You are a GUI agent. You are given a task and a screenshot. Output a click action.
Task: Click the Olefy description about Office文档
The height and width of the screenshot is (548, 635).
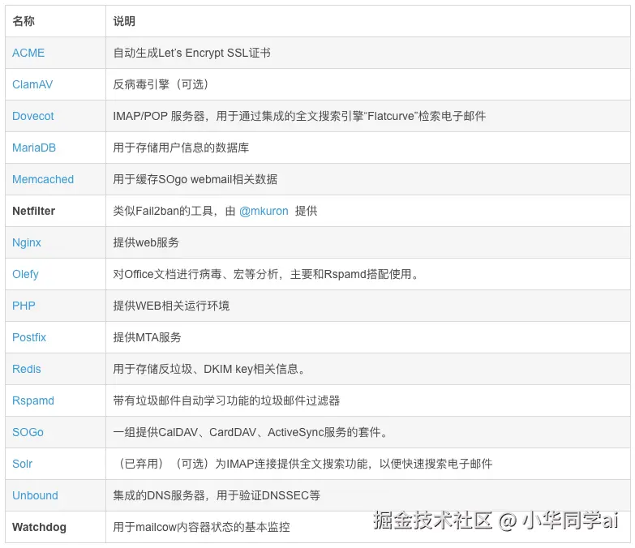266,274
